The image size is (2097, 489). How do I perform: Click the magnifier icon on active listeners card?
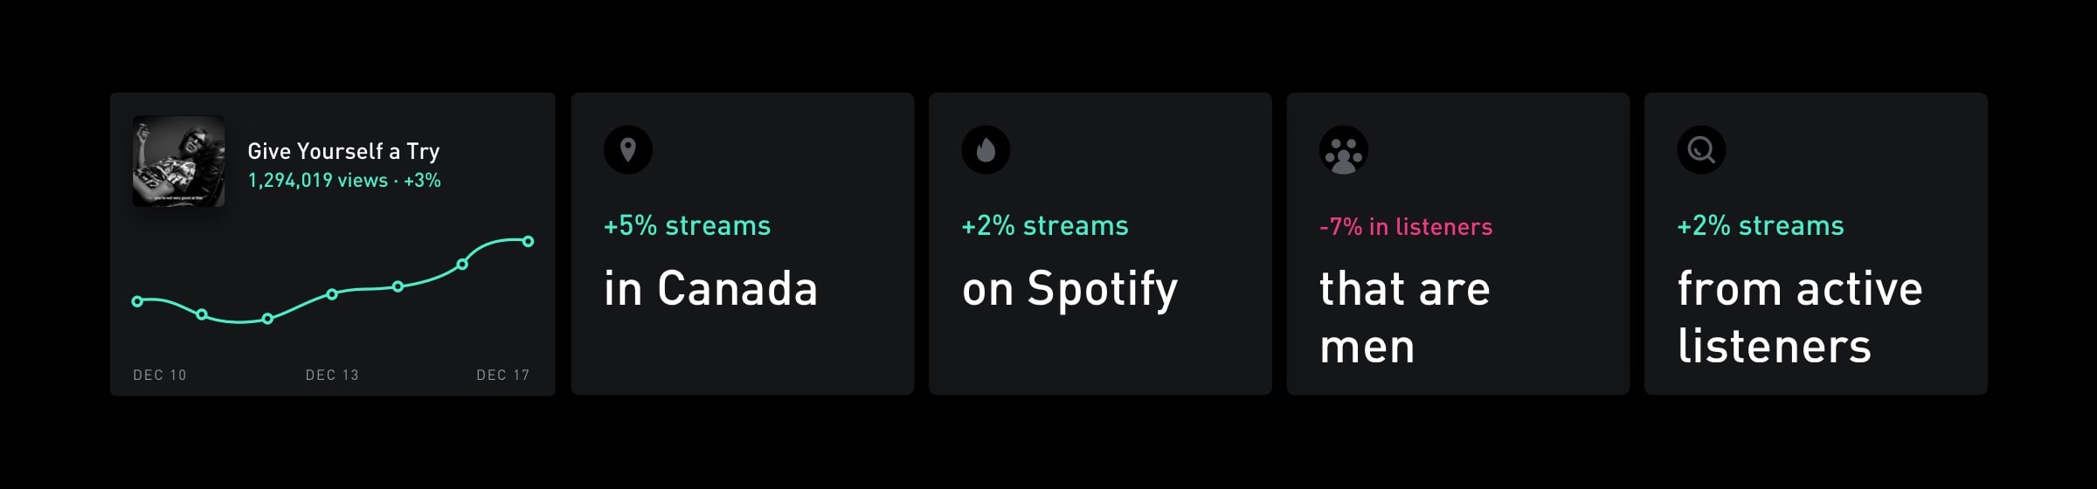pyautogui.click(x=1701, y=150)
